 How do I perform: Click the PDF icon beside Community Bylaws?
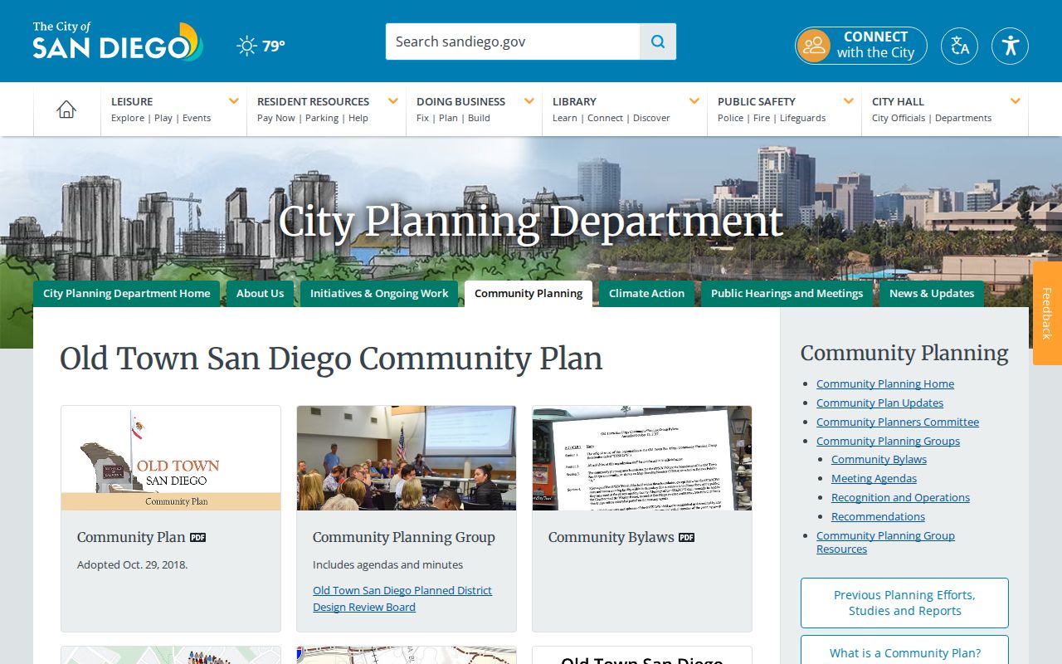(686, 537)
